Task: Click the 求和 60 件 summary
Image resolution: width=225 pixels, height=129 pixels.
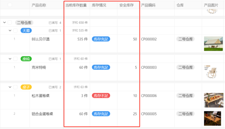Action: pos(81,59)
